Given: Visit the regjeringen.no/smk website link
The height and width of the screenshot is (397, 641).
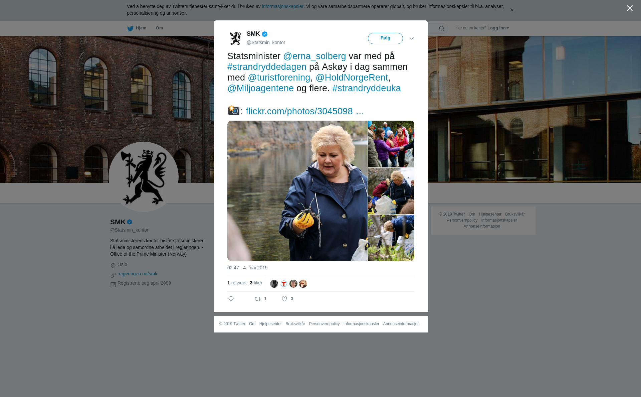Looking at the screenshot, I should (x=137, y=274).
